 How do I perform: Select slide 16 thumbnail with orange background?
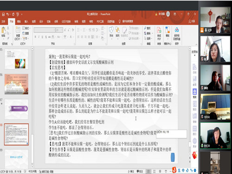click(x=16, y=84)
